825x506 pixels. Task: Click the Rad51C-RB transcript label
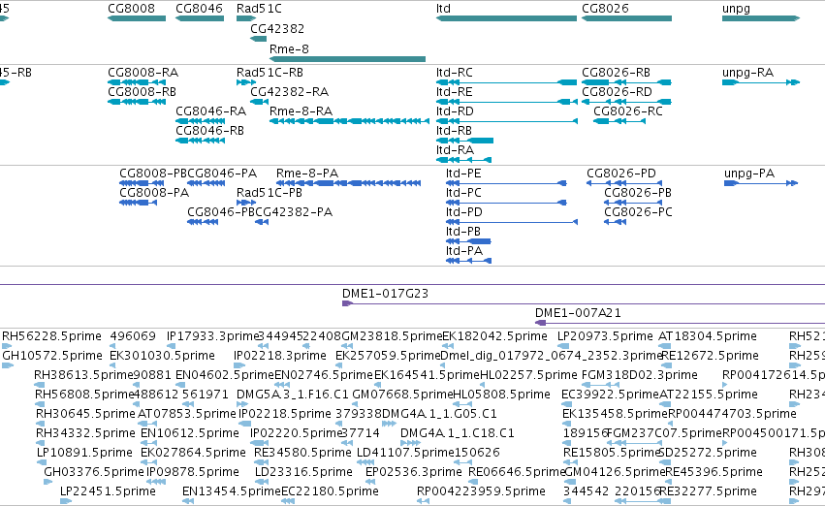(270, 73)
